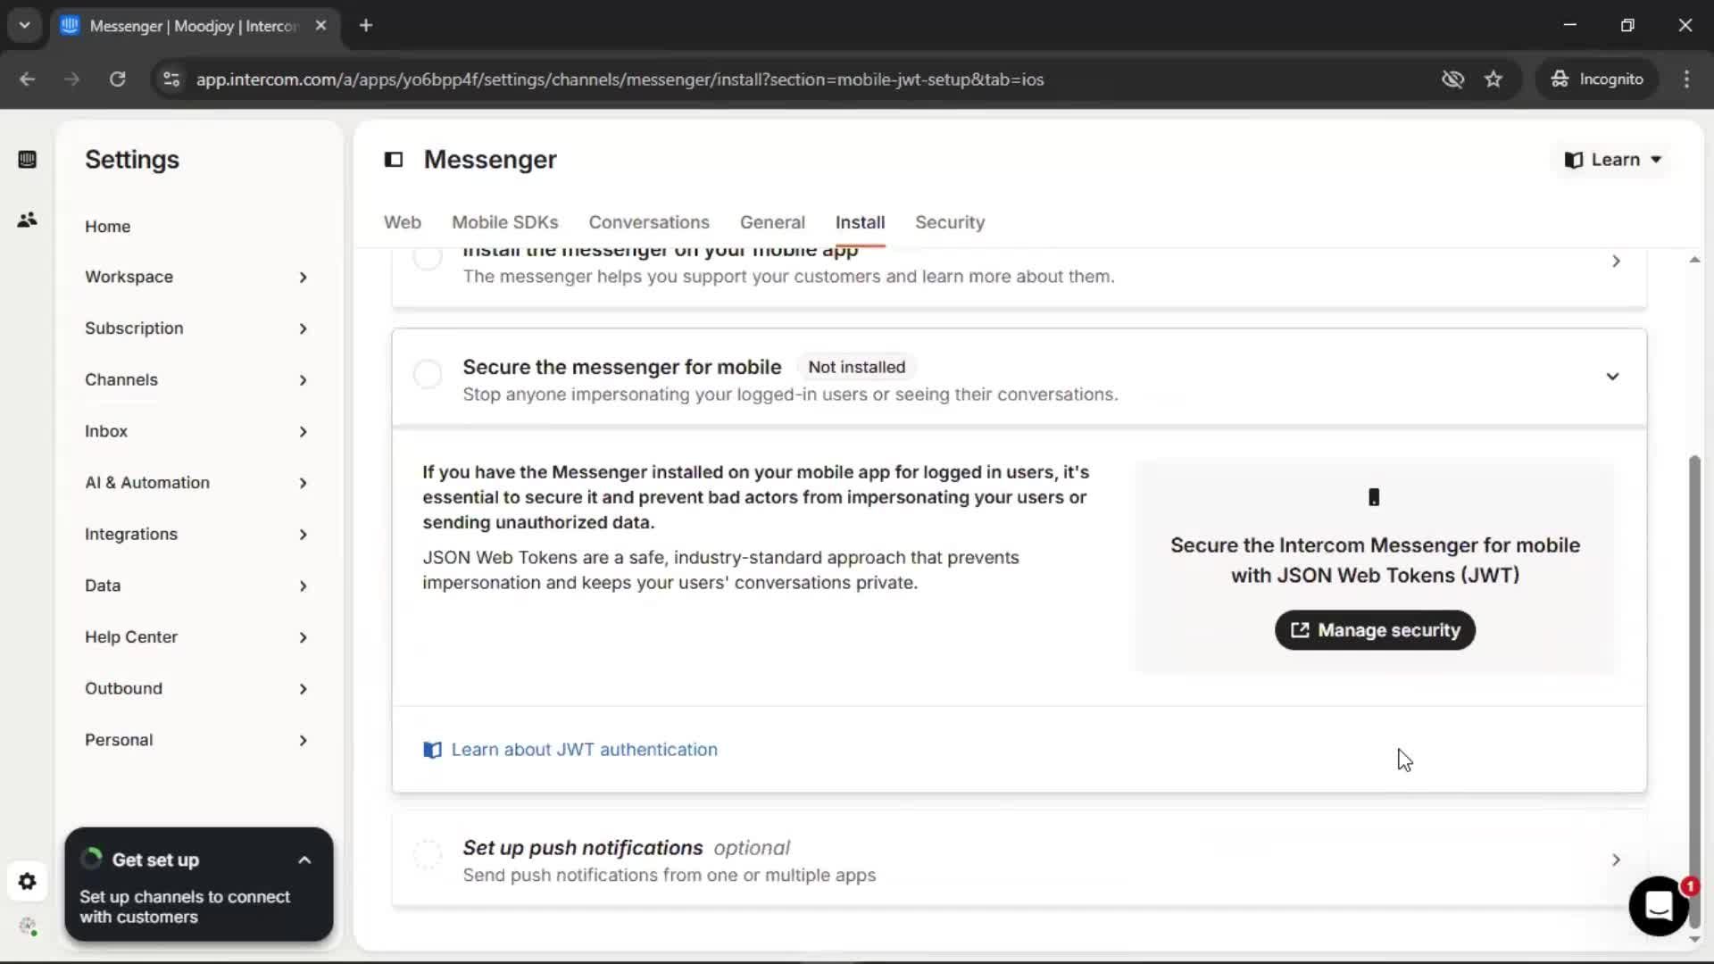The height and width of the screenshot is (964, 1714).
Task: Click the dashed circle for push notifications
Action: click(x=428, y=854)
